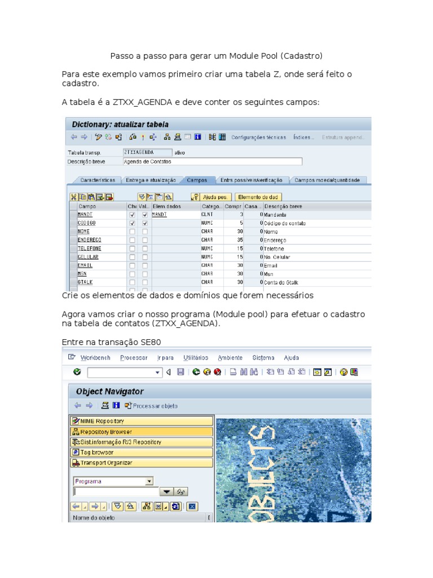Toggle the Chv checkbox for CODIGO
433x578 pixels.
click(132, 223)
